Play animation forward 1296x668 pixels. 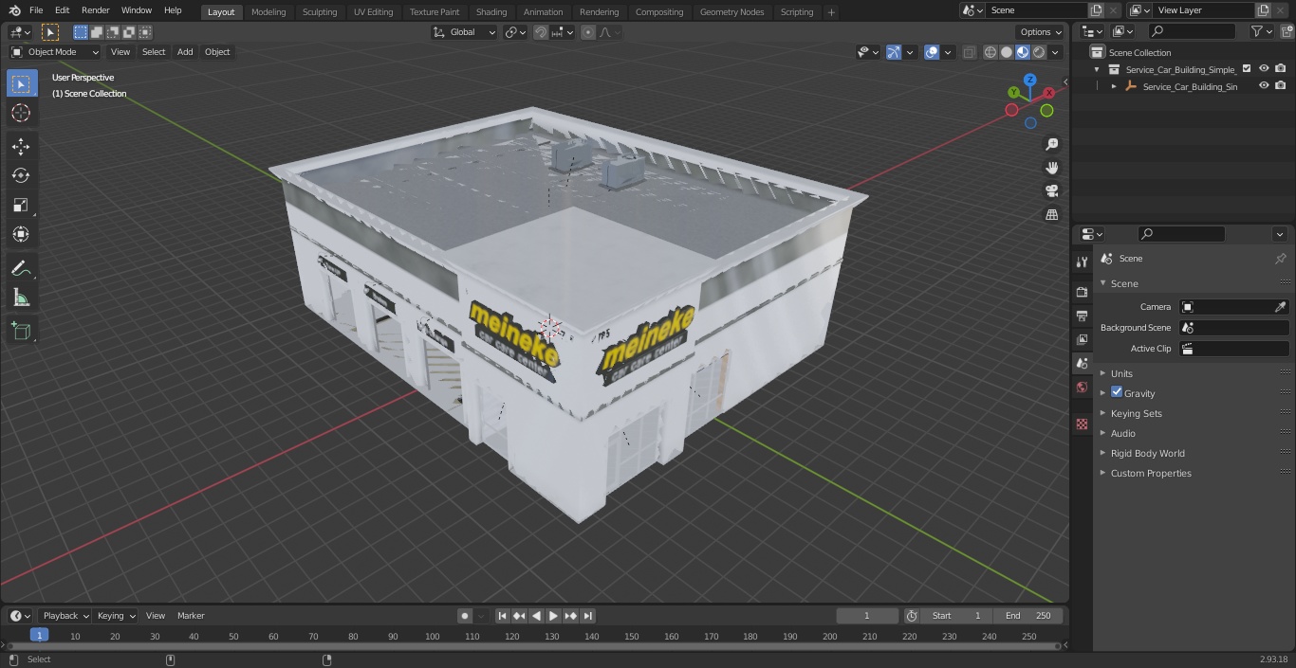tap(554, 616)
